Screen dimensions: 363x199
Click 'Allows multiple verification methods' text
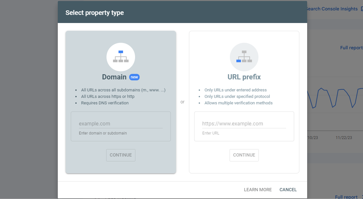pos(238,103)
